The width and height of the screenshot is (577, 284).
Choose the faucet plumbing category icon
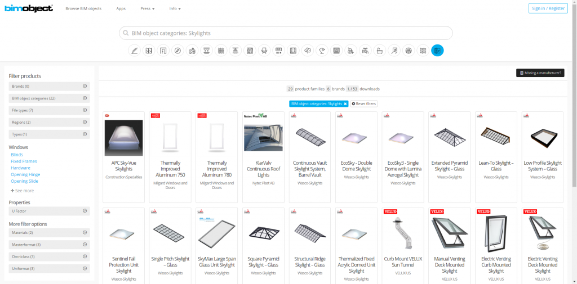click(365, 51)
